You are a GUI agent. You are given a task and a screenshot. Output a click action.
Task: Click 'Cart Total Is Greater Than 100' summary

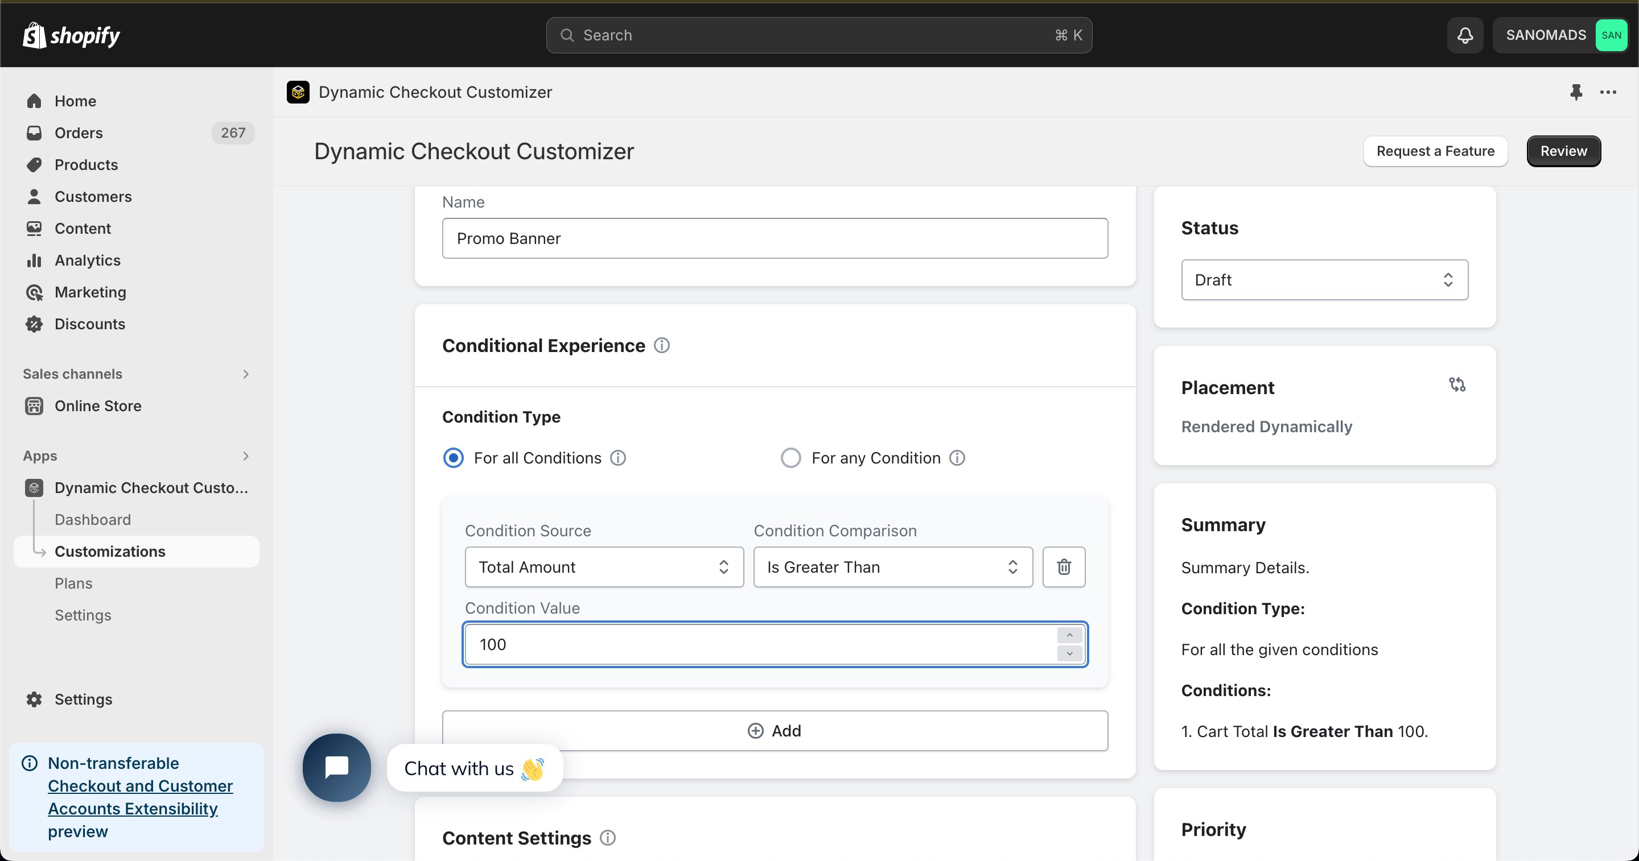click(1304, 731)
